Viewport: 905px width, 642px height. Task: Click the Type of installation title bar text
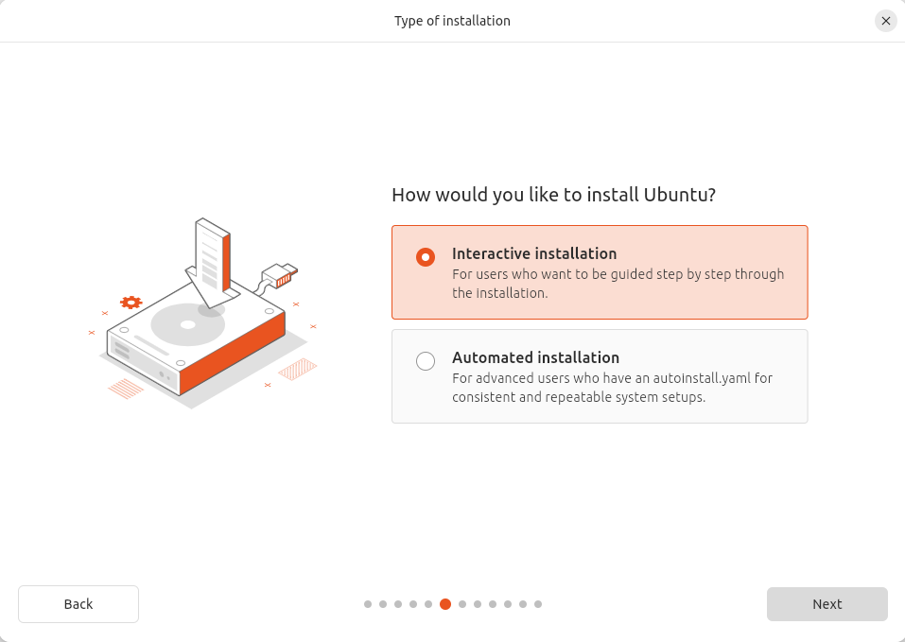click(452, 20)
